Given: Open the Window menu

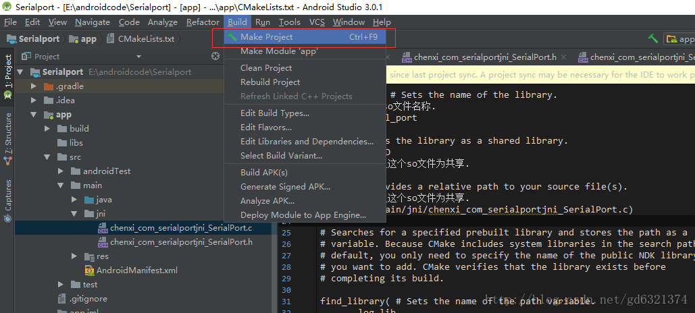Looking at the screenshot, I should 349,22.
